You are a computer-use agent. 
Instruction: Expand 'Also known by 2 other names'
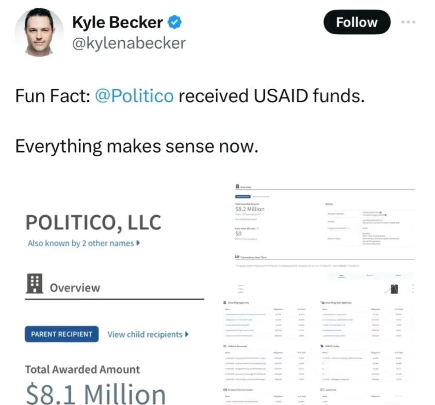tap(83, 243)
